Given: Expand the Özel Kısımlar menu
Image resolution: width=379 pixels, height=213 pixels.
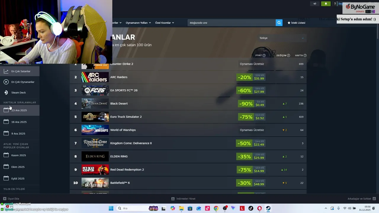Looking at the screenshot, I should point(165,23).
